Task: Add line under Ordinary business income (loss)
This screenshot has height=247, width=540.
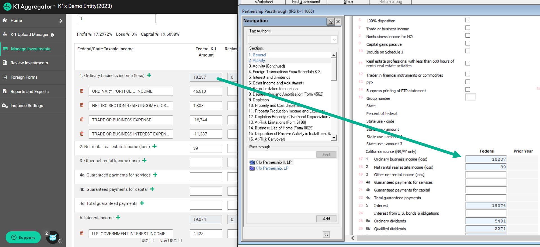Action: (x=149, y=75)
